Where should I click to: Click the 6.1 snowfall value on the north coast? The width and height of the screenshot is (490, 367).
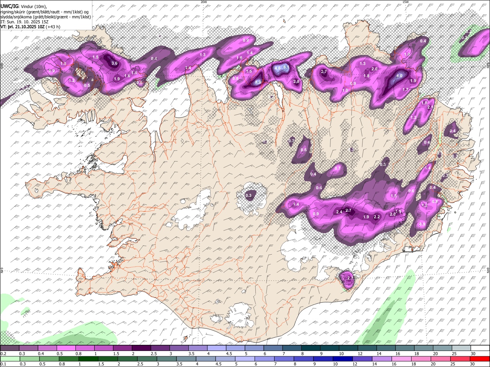(286, 67)
